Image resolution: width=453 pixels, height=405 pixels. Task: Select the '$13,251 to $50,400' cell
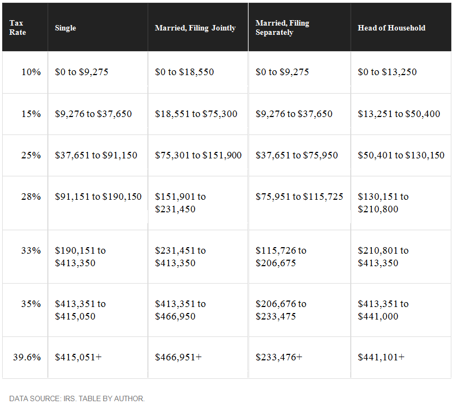[399, 114]
